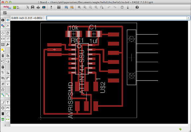Open the library use books icon
Viewport: 191px width, 132px height.
[x=59, y=7]
